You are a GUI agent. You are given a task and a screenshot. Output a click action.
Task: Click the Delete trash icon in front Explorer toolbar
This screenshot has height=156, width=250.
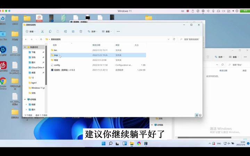click(81, 32)
